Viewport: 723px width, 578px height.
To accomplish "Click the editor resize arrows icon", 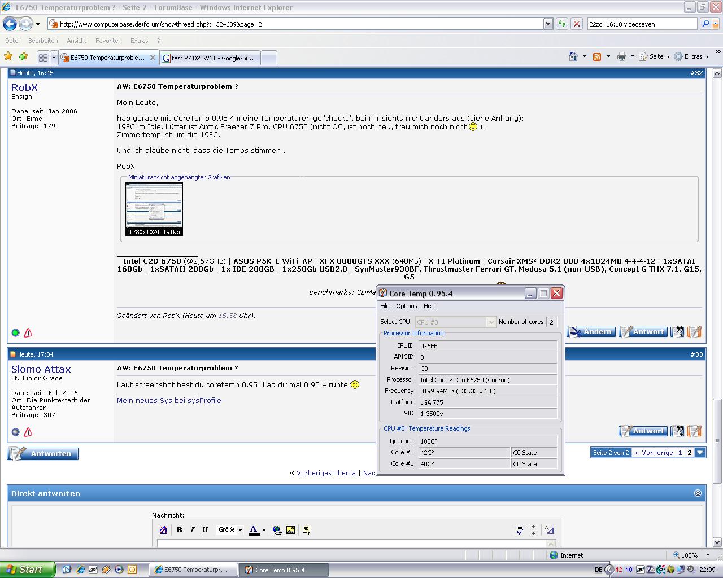I will [533, 530].
